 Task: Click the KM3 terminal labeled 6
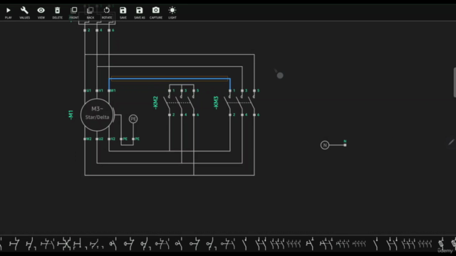[x=254, y=115]
